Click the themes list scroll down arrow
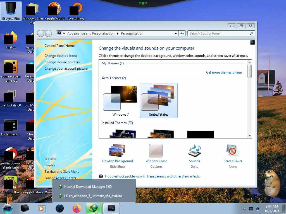The width and height of the screenshot is (286, 214). click(250, 136)
